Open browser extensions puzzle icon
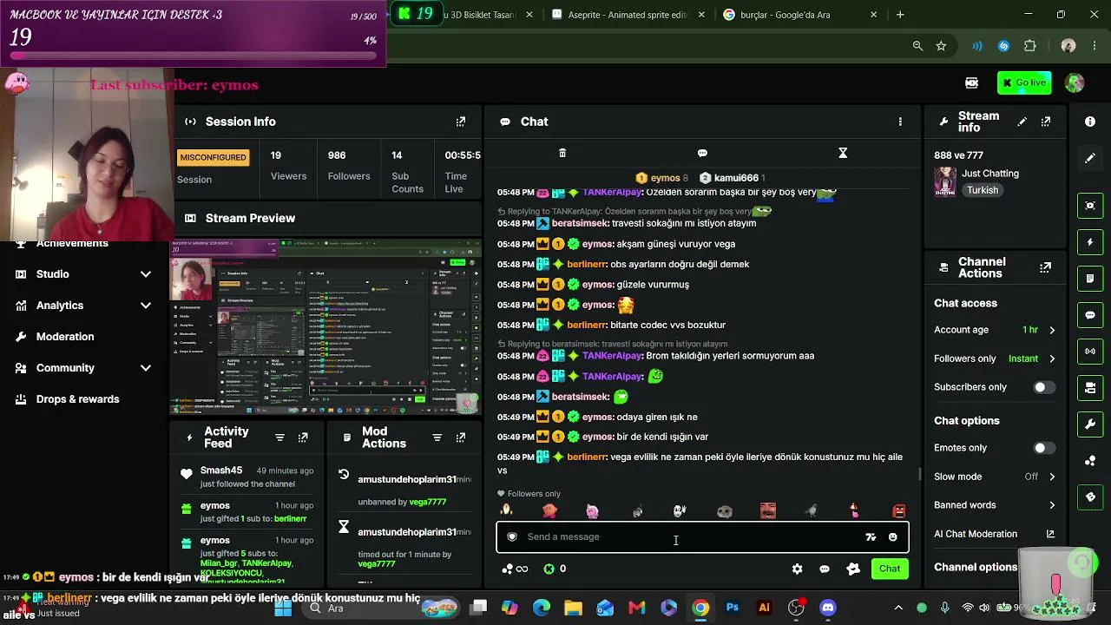Image resolution: width=1111 pixels, height=625 pixels. click(1030, 46)
